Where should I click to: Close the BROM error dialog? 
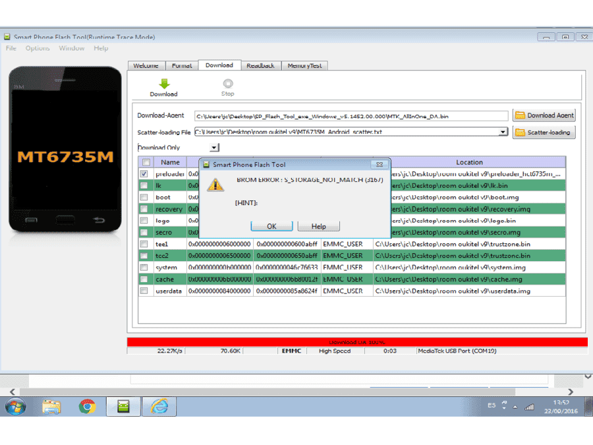coord(380,164)
